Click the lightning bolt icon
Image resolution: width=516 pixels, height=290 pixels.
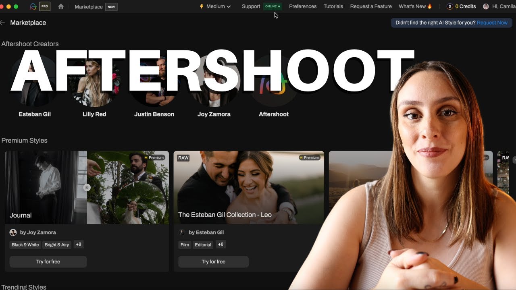coord(202,6)
